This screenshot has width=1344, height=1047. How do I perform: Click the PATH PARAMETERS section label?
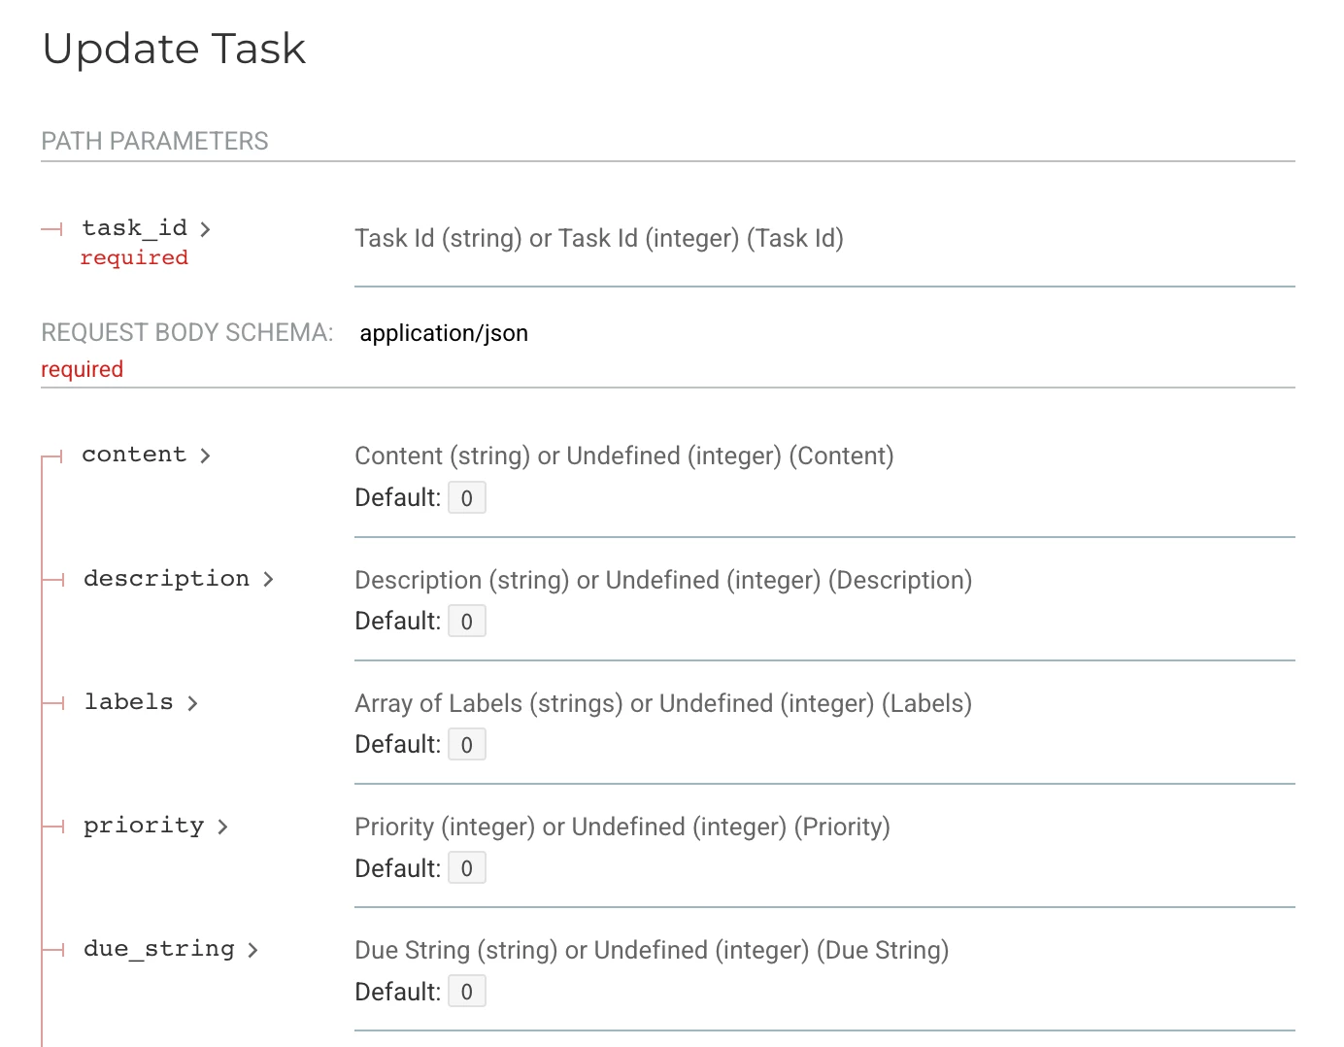pyautogui.click(x=154, y=142)
